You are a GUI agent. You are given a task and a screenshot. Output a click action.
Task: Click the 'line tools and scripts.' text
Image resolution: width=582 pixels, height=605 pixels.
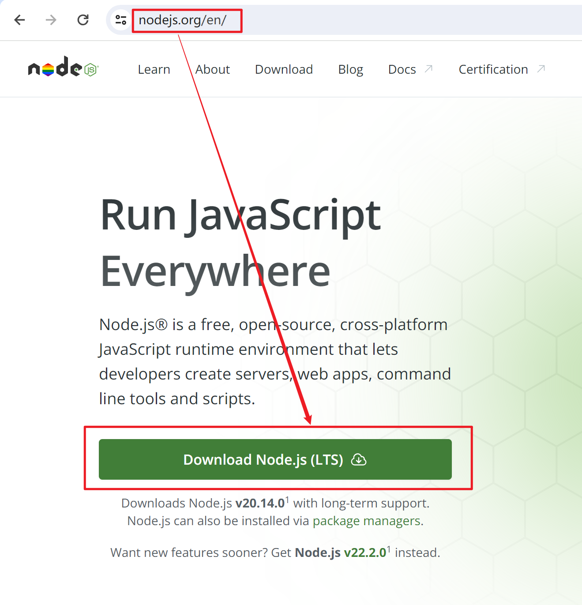coord(177,398)
